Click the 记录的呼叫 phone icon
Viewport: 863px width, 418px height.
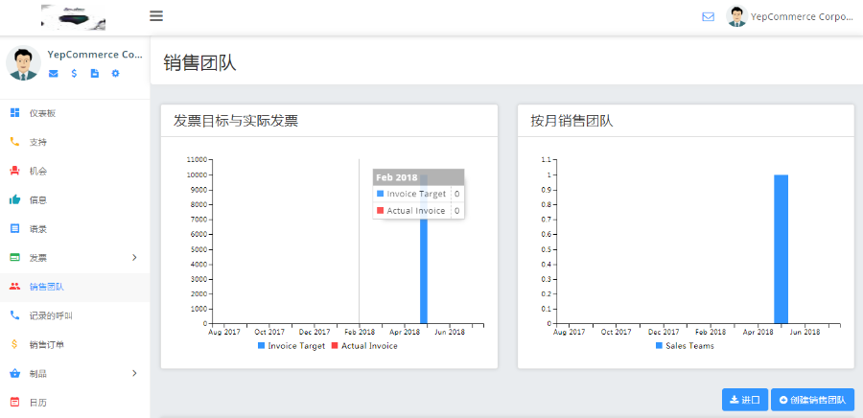(x=14, y=315)
